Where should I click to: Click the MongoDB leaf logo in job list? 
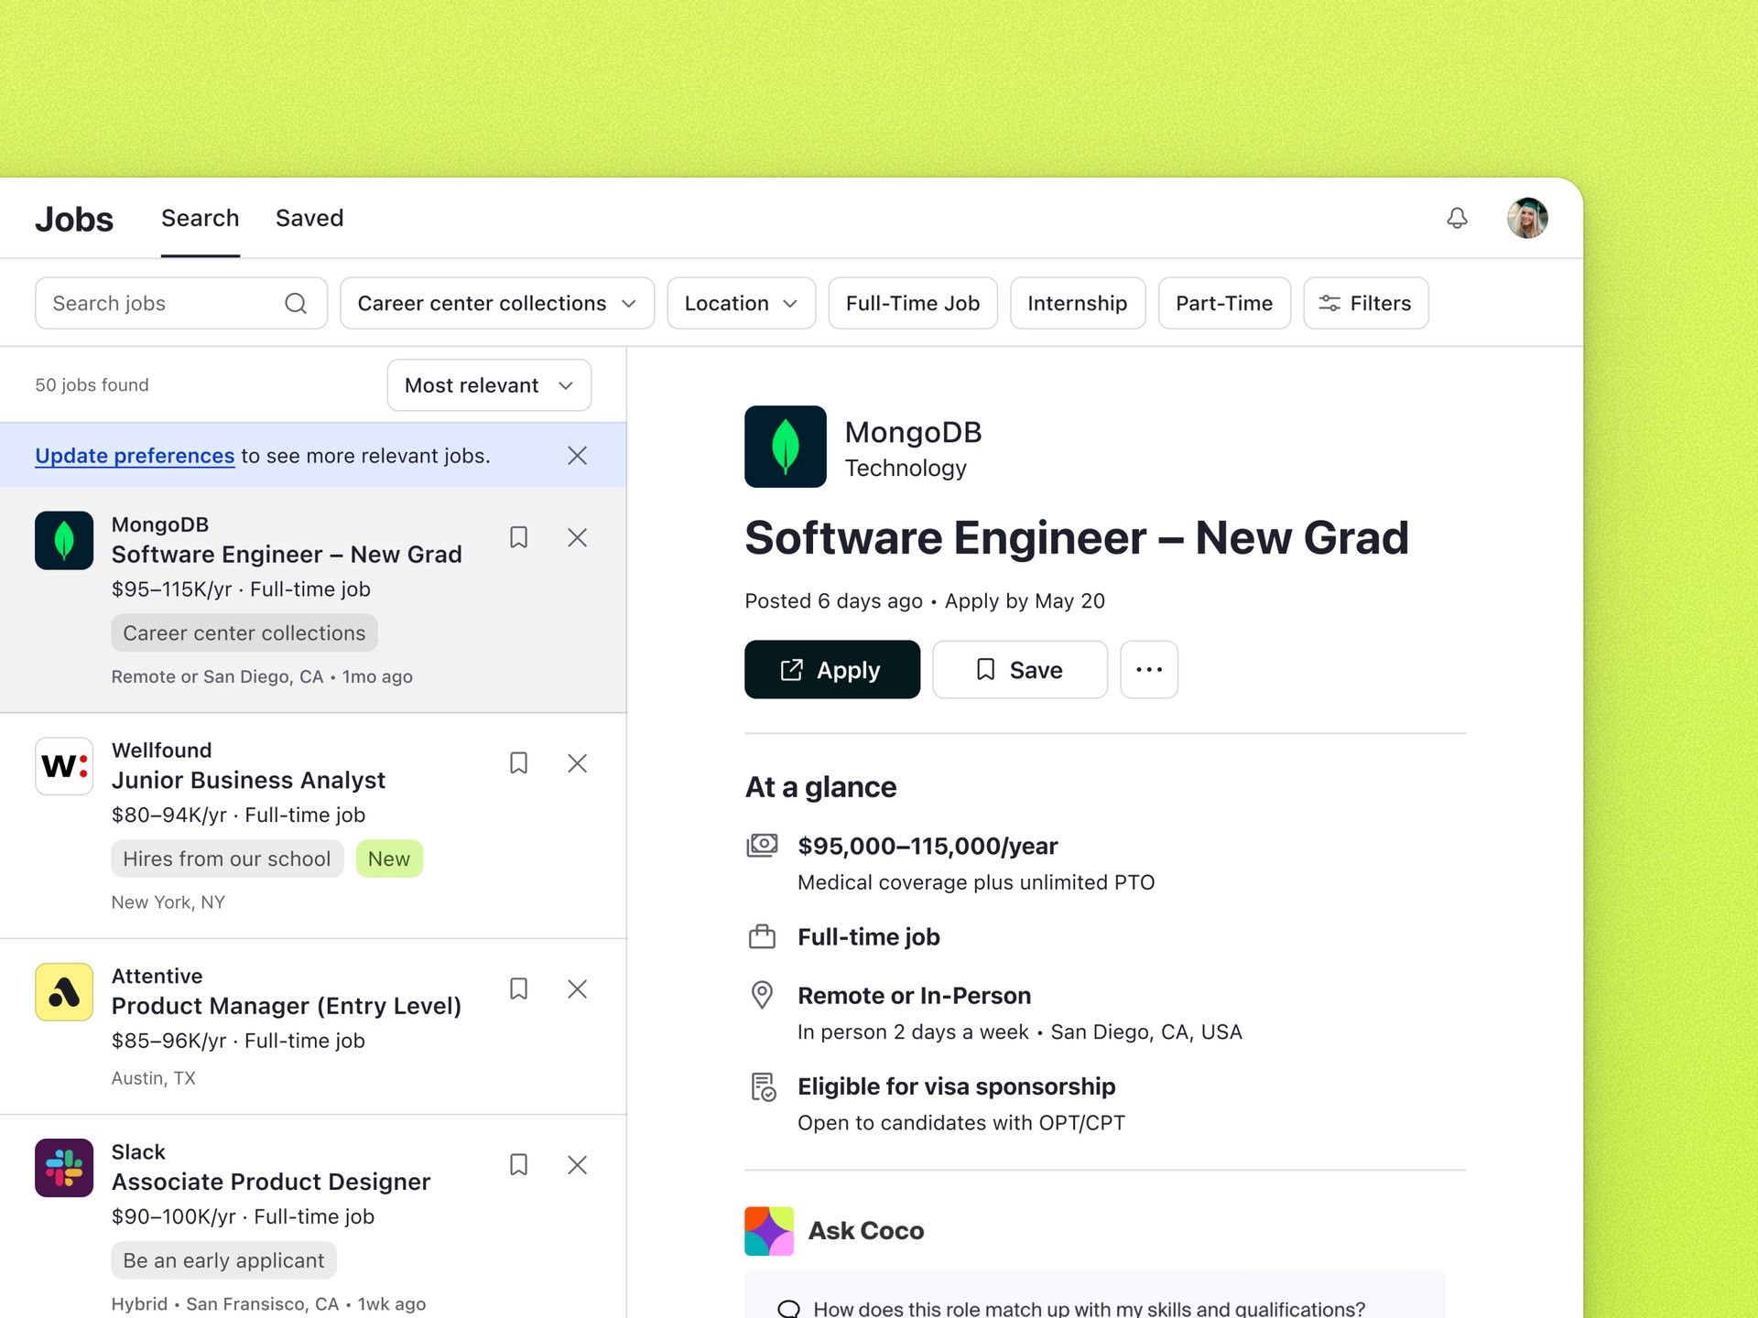tap(64, 540)
